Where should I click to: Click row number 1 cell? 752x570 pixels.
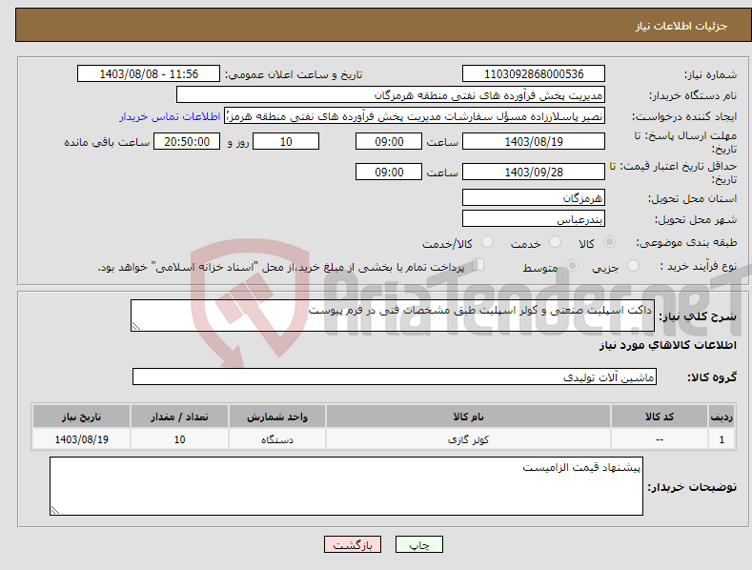(722, 439)
